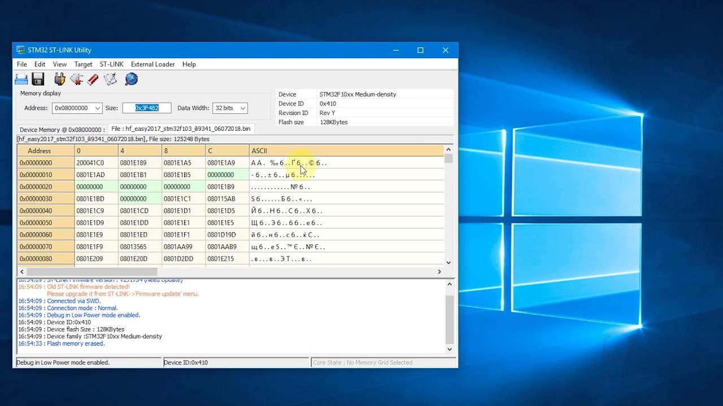The image size is (723, 406).
Task: Click column header 8
Action: [x=184, y=151]
